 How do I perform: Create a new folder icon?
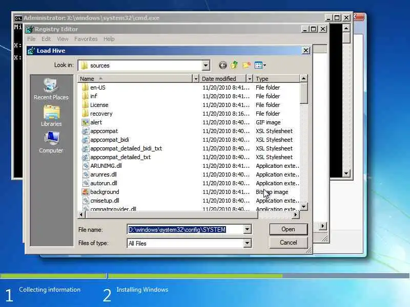(247, 65)
